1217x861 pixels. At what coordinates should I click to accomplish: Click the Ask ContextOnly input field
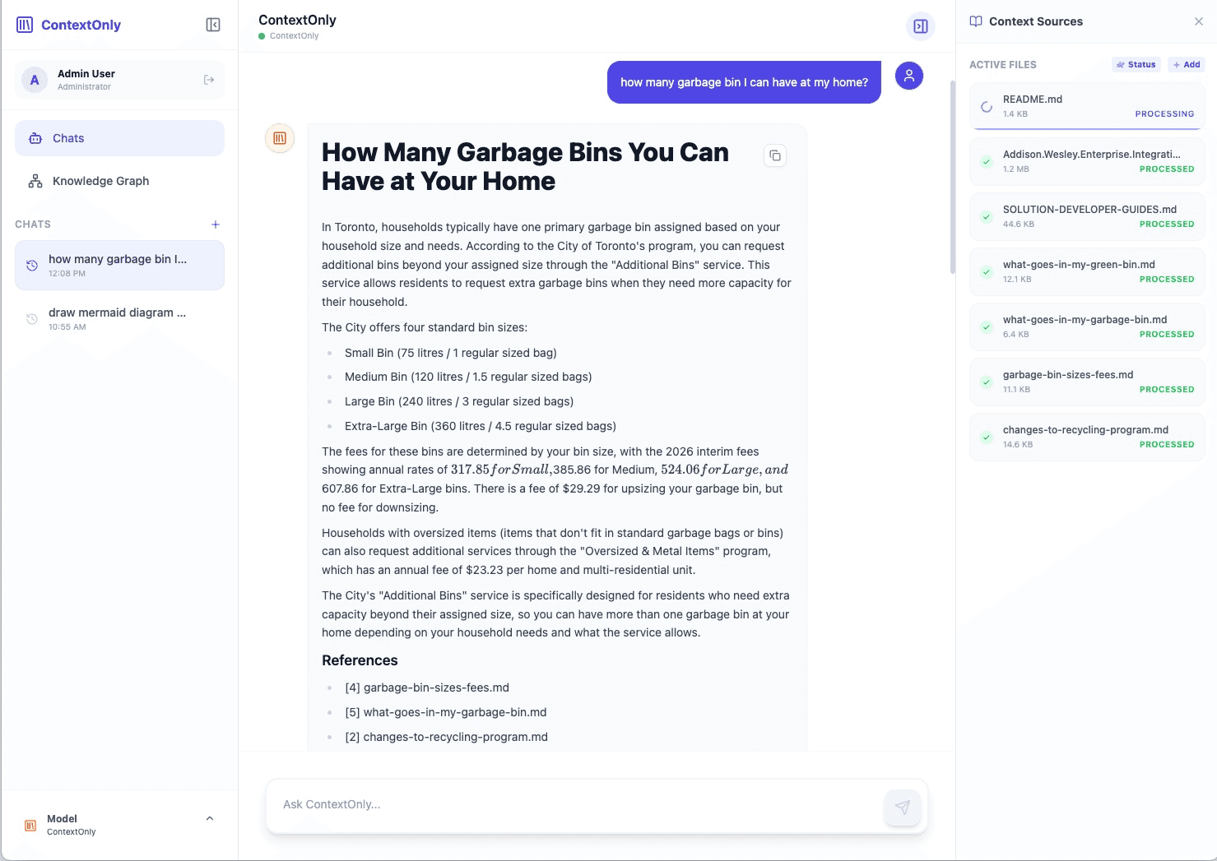pyautogui.click(x=494, y=804)
